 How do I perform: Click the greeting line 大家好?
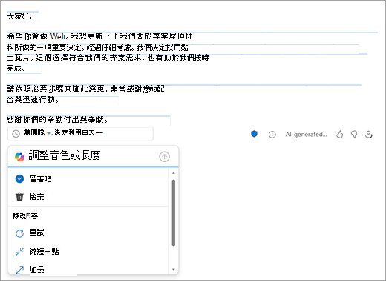pos(19,16)
